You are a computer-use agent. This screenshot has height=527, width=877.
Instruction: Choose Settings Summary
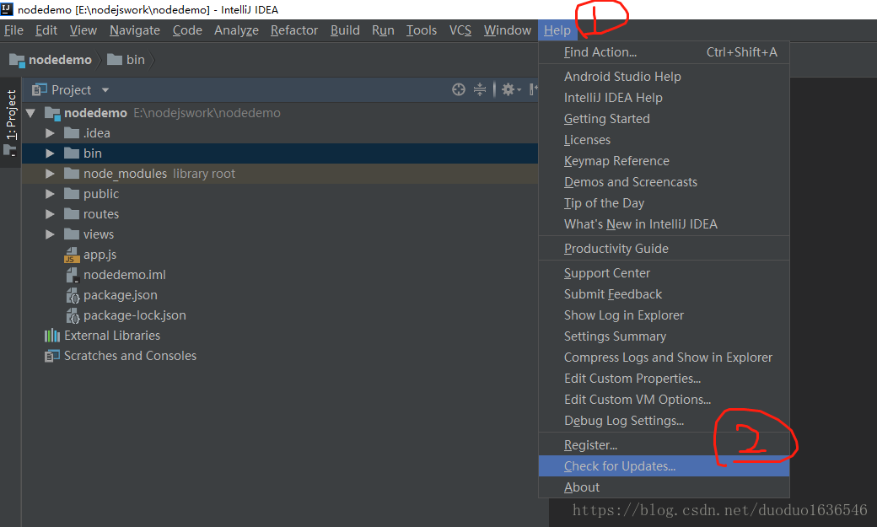click(x=664, y=336)
